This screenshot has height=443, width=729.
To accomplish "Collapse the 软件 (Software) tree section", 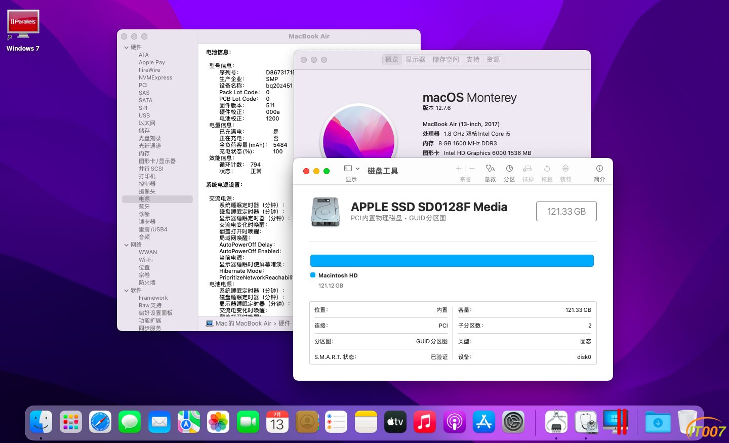I will 127,291.
